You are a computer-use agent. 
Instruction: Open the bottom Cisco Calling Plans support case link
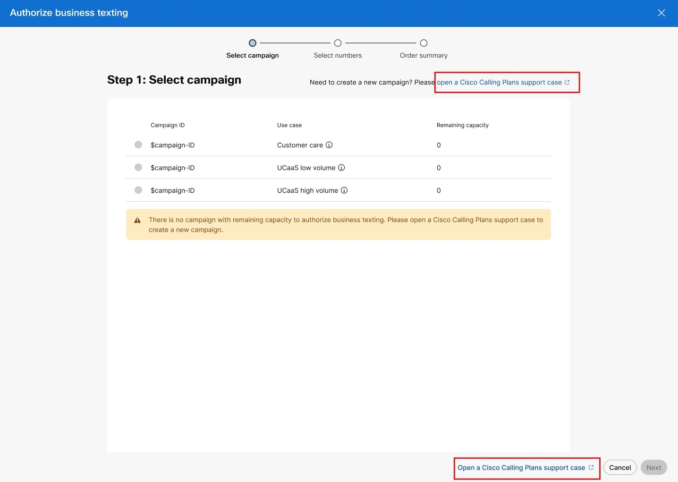pos(521,467)
